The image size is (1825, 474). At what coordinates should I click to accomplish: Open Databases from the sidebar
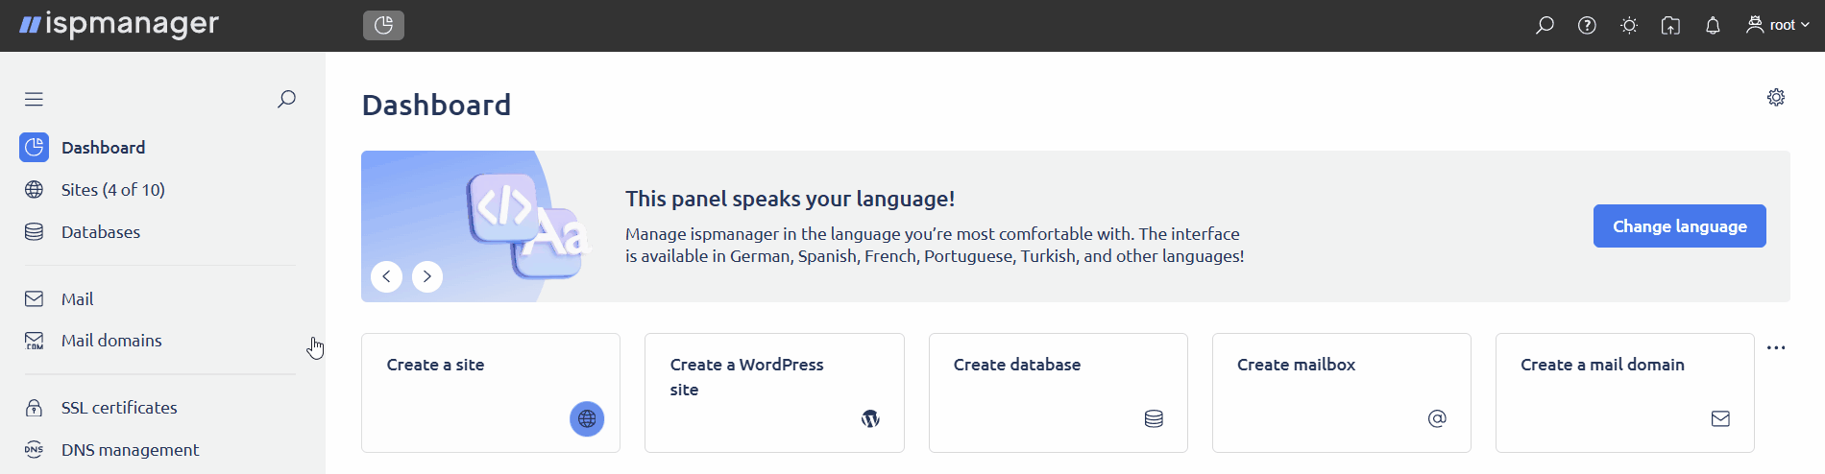pyautogui.click(x=100, y=232)
